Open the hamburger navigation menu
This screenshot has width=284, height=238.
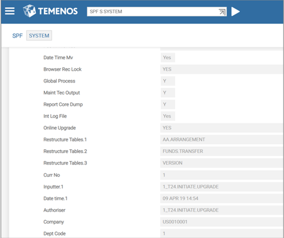[10, 11]
